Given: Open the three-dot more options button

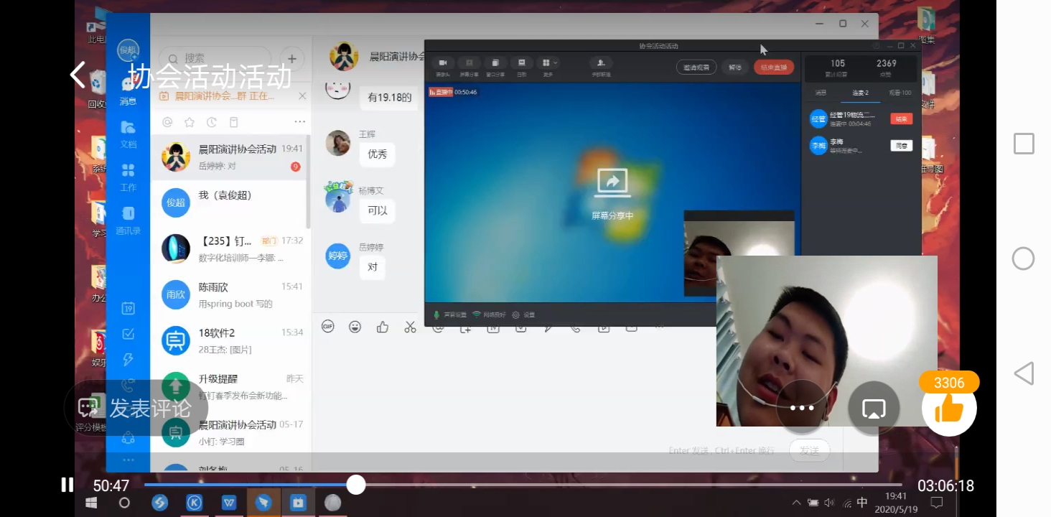Looking at the screenshot, I should point(802,408).
